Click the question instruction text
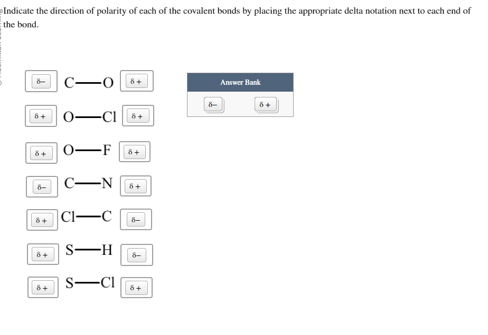Viewport: 488px width, 335px height. (x=237, y=11)
